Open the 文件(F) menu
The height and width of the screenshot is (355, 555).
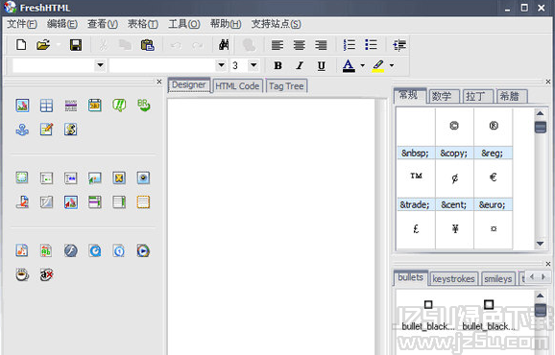click(x=22, y=24)
